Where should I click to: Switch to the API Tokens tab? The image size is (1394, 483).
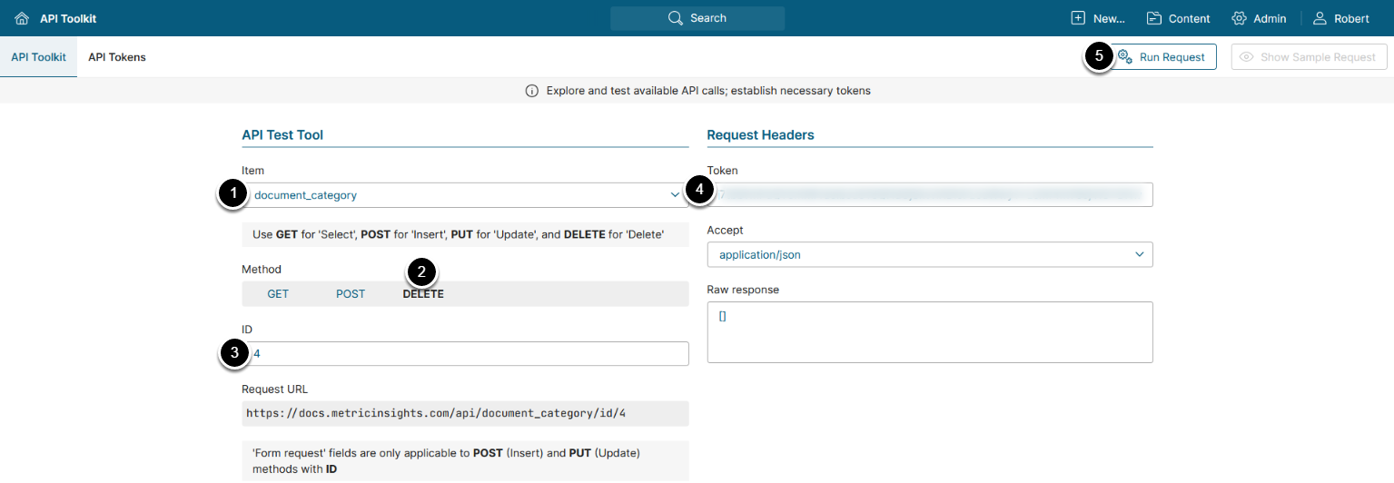coord(117,57)
